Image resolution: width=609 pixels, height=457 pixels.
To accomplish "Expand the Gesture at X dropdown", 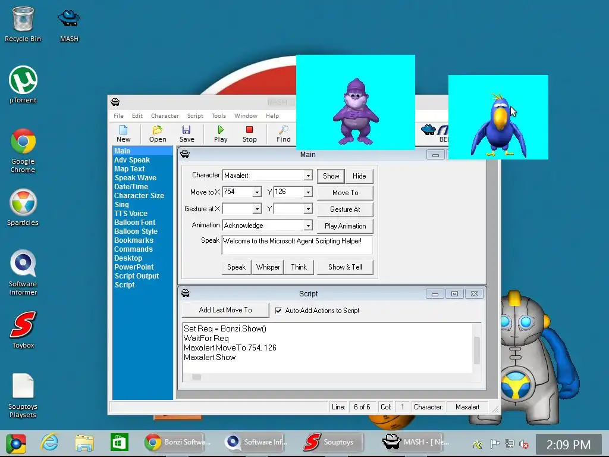I will 257,209.
